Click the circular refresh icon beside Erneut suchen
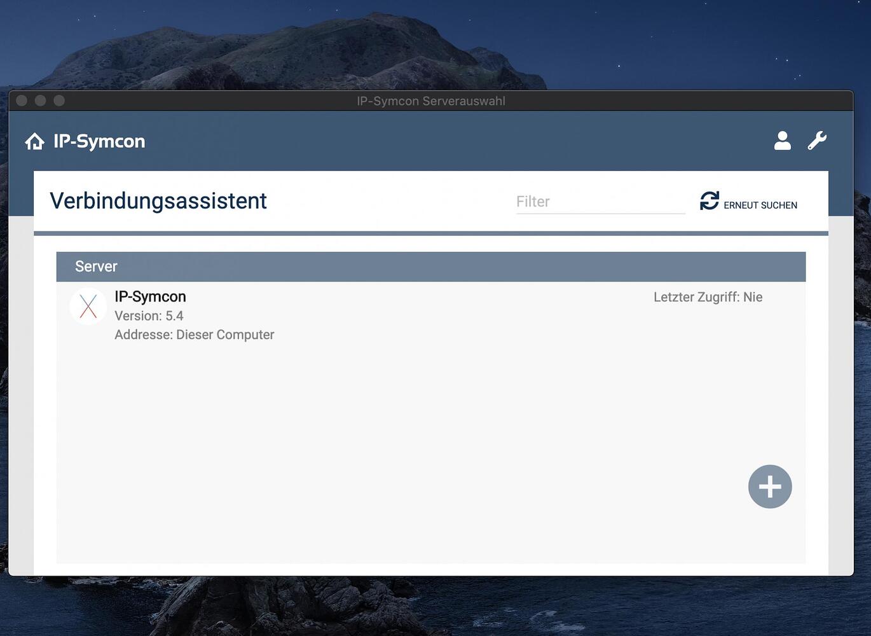Screen dimensions: 871x636 tap(710, 200)
